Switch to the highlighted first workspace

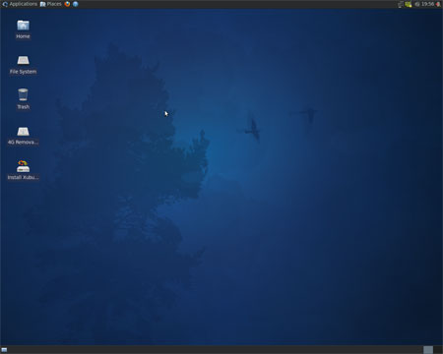[428, 350]
